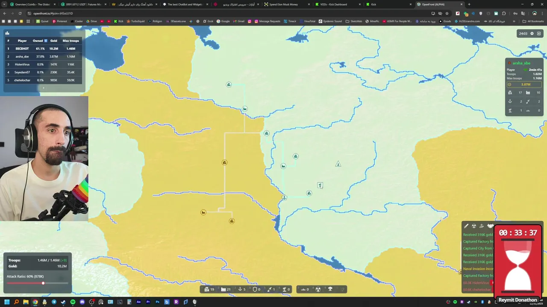
Task: Sort leaderboard by Max troops column
Action: [71, 41]
